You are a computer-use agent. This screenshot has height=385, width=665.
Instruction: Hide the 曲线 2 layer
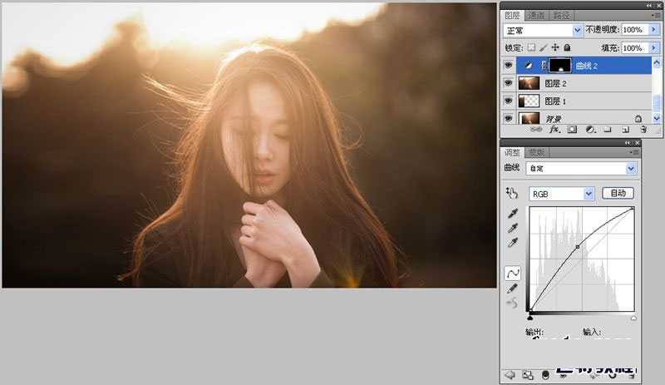click(x=508, y=65)
